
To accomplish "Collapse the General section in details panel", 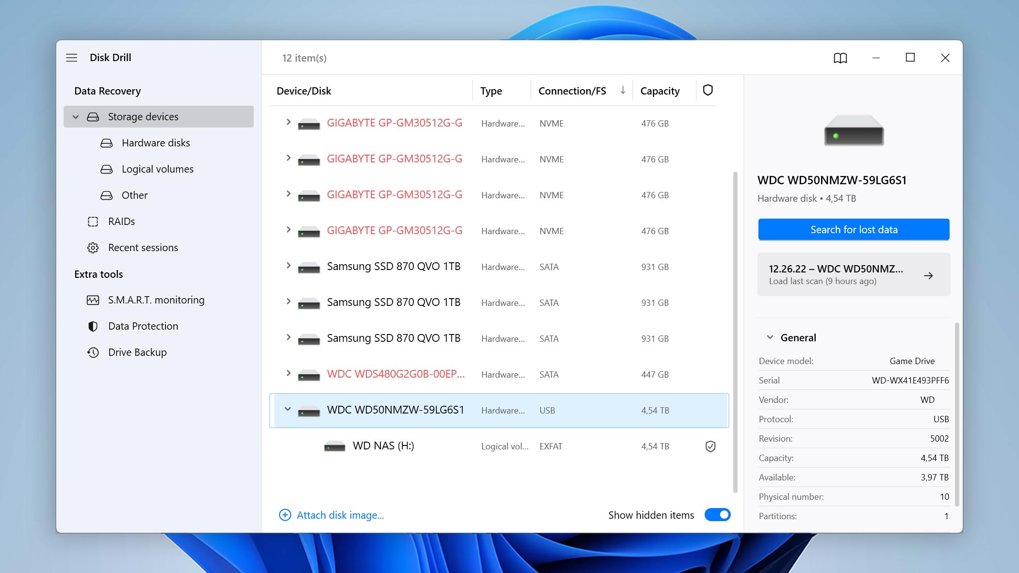I will [x=770, y=337].
